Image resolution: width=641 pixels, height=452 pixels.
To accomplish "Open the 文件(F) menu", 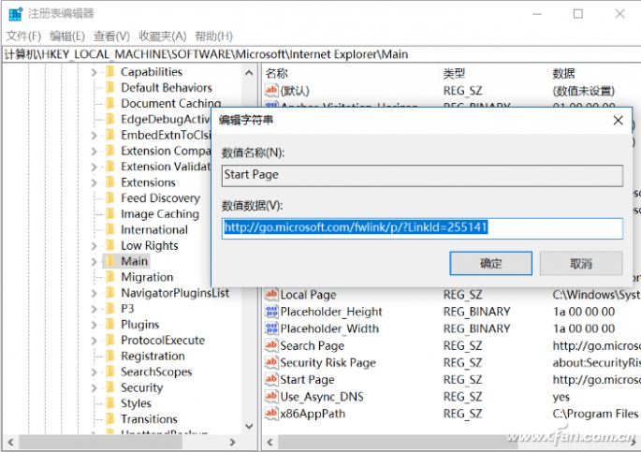I will coord(23,36).
